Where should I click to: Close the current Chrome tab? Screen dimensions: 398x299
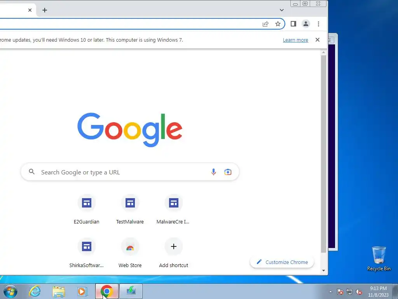coord(30,10)
